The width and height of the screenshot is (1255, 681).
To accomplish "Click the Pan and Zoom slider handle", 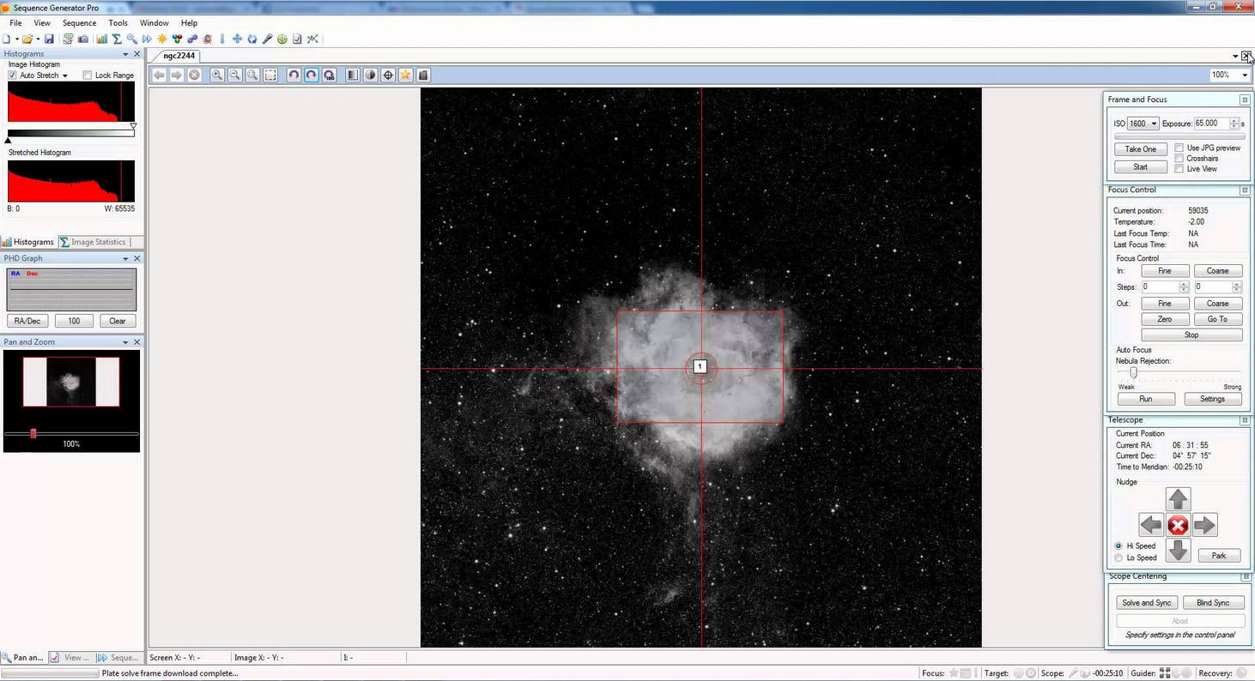I will tap(33, 434).
